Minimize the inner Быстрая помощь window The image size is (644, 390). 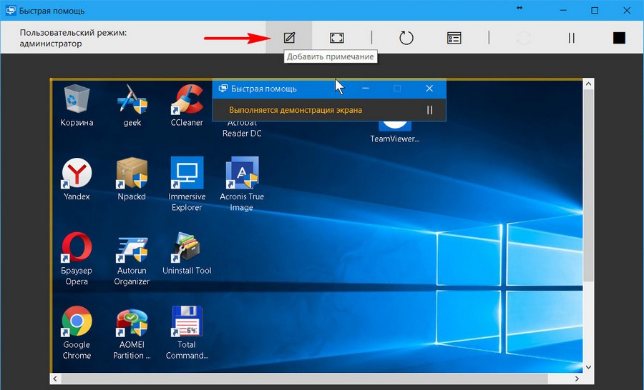(x=365, y=89)
